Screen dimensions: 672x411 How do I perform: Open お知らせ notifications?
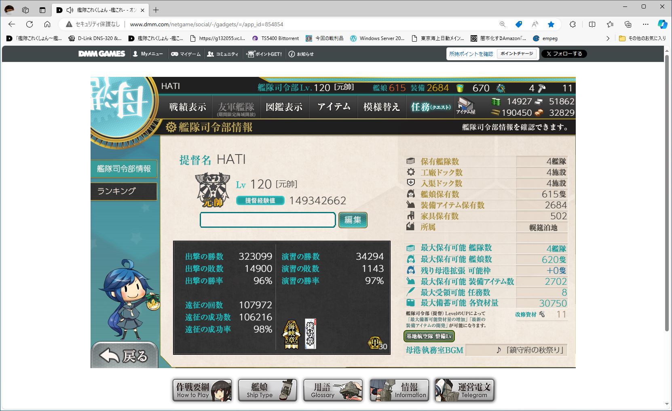tap(301, 54)
